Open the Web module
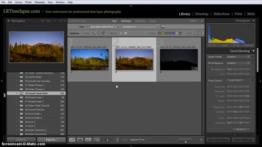Viewport: 262px width, 147px height. pos(251,14)
